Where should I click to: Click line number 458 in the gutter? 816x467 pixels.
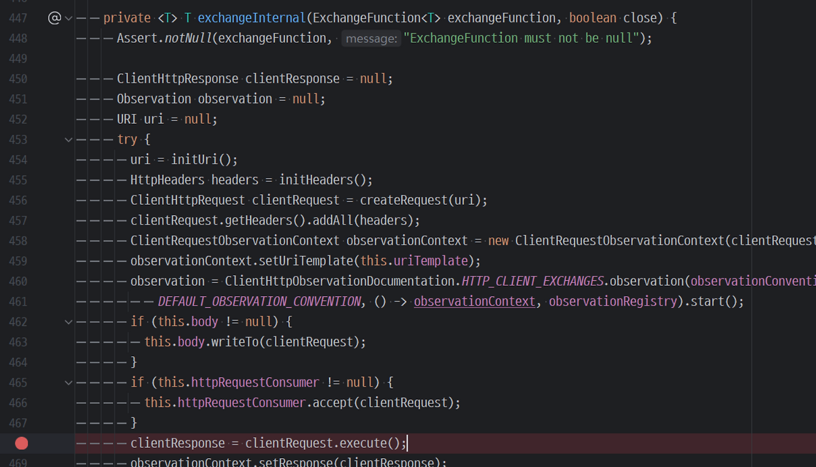pyautogui.click(x=18, y=241)
